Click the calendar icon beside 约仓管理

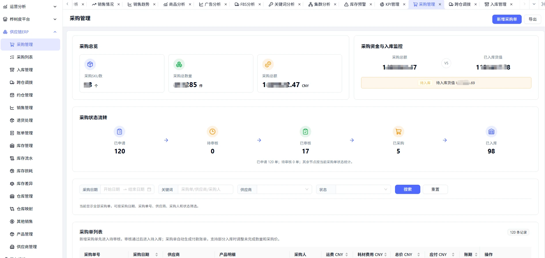pyautogui.click(x=12, y=95)
